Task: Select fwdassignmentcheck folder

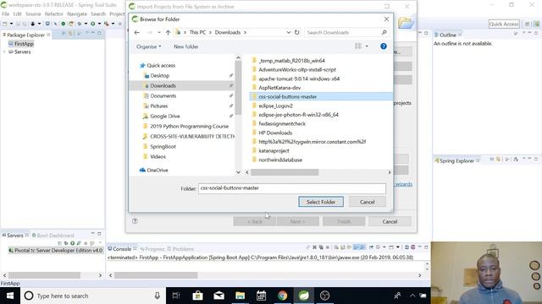Action: (x=282, y=124)
